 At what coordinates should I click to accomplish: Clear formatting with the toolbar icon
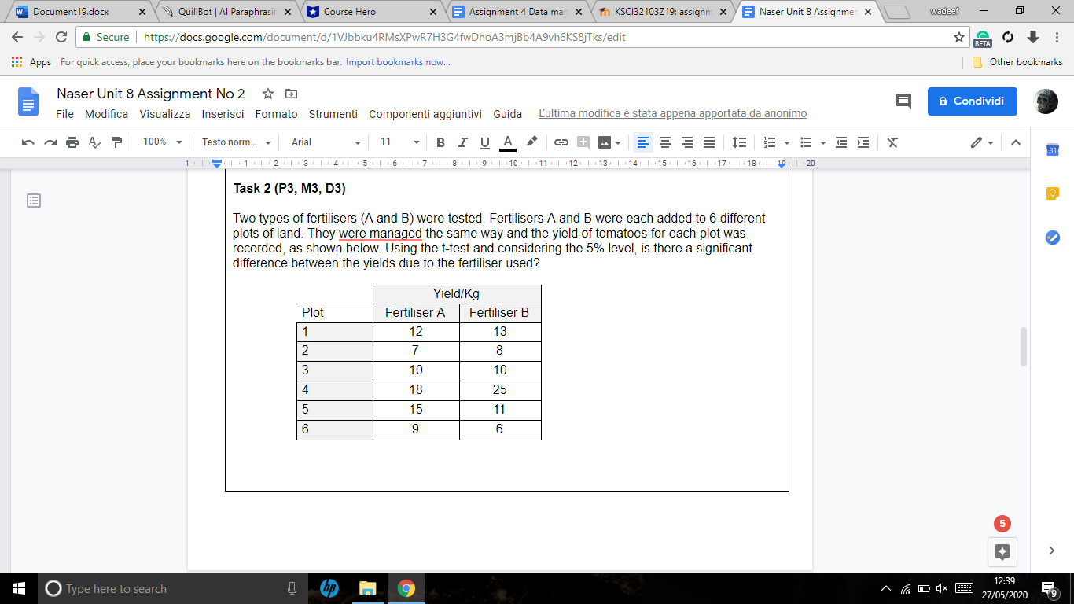[x=892, y=142]
